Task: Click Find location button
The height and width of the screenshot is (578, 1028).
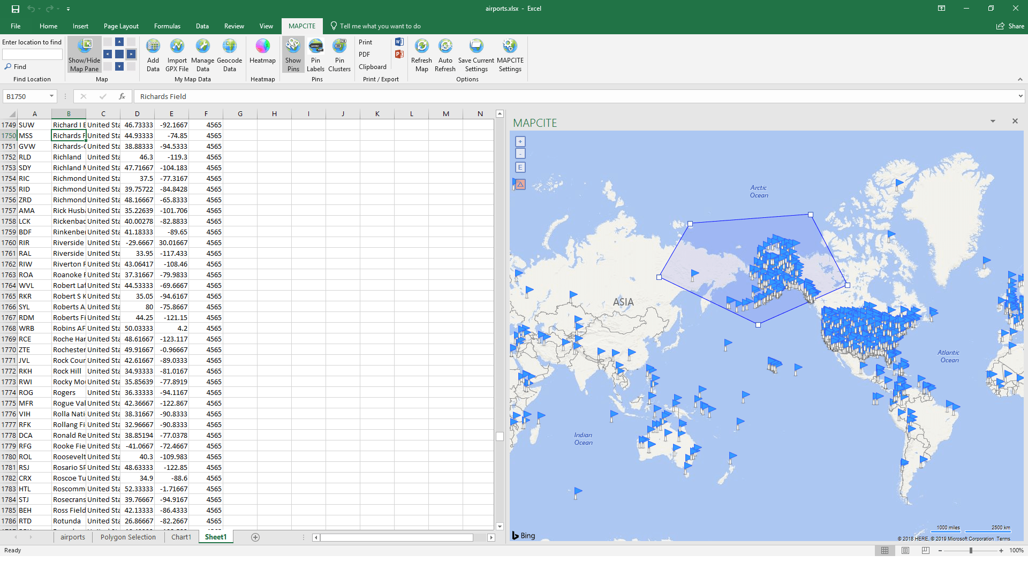Action: [16, 67]
